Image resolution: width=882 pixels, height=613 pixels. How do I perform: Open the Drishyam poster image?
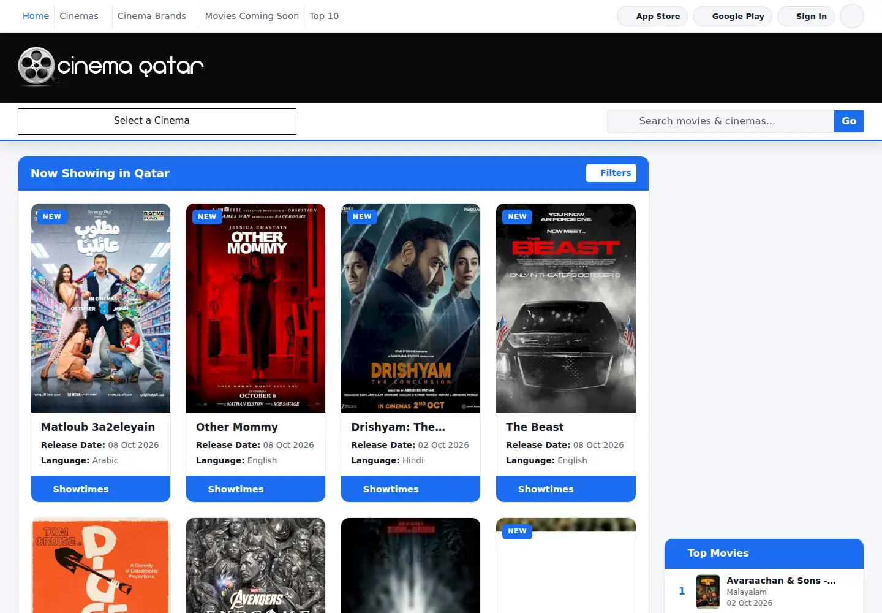410,308
